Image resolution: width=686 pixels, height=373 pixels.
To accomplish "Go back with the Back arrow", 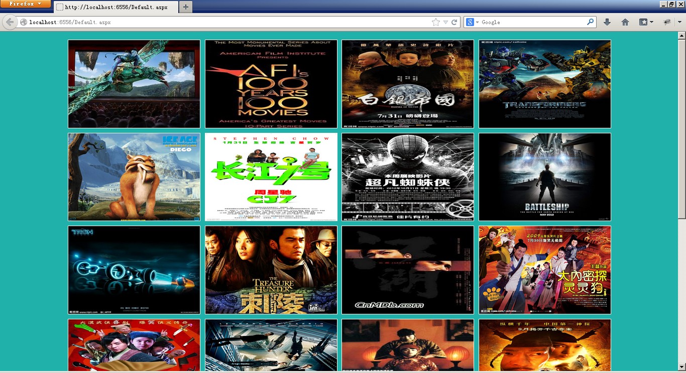I will tap(10, 22).
